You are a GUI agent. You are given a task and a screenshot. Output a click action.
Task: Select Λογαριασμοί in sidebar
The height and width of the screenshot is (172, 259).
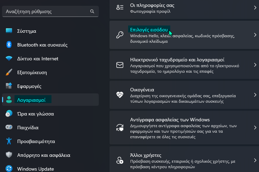50,100
